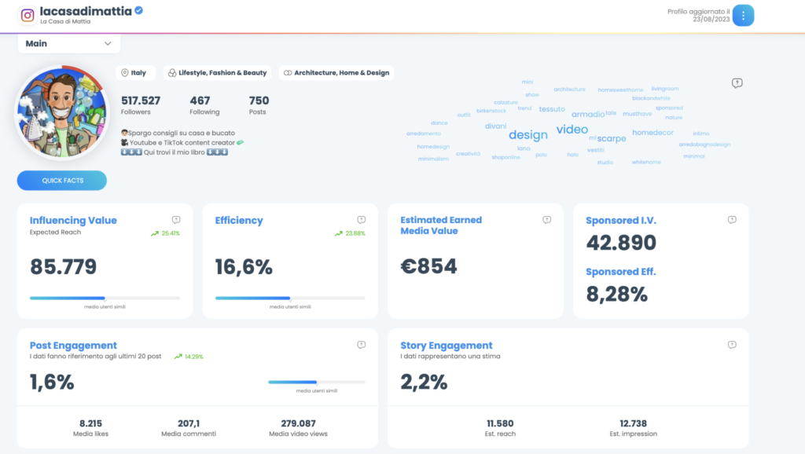Click the 16,6% Efficiency figure
The image size is (805, 454).
click(244, 267)
